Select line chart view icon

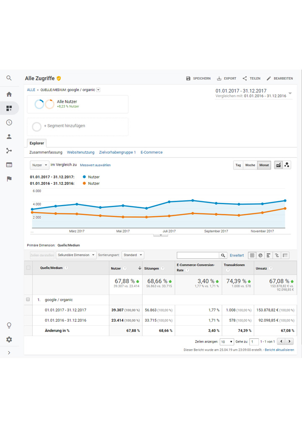pyautogui.click(x=278, y=165)
